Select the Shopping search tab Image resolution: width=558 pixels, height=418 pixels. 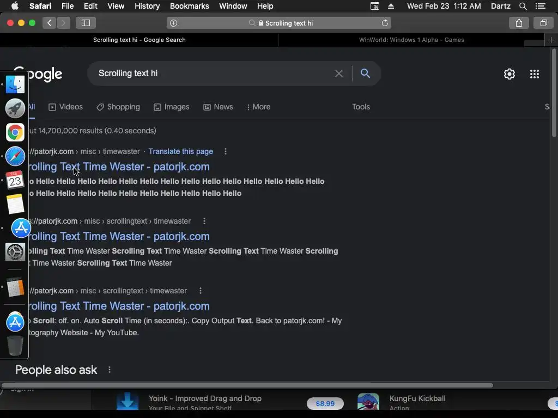(118, 107)
